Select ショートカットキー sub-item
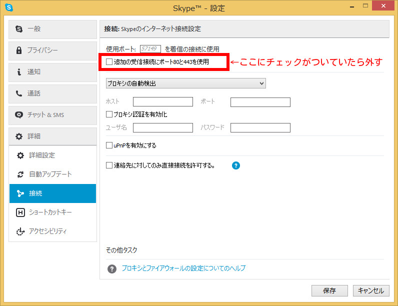The image size is (398, 306). (x=53, y=212)
